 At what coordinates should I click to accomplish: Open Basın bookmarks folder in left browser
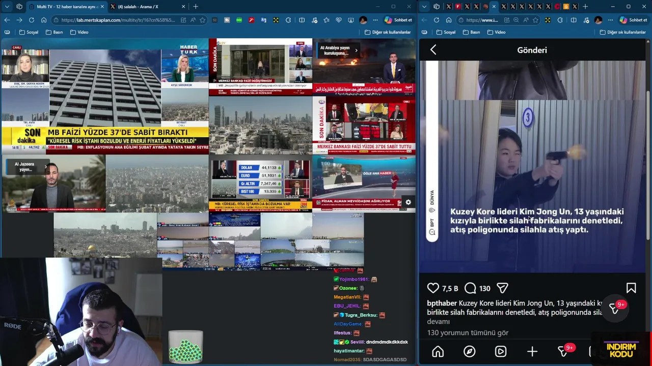click(x=54, y=32)
